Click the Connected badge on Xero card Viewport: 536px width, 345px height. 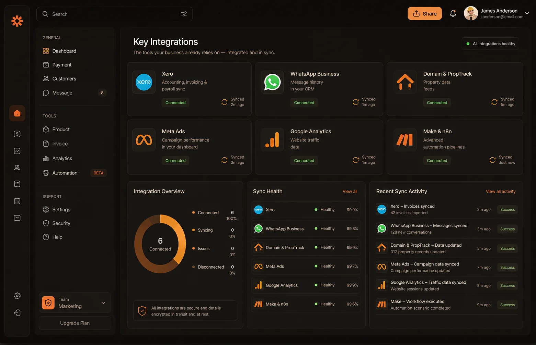tap(175, 103)
